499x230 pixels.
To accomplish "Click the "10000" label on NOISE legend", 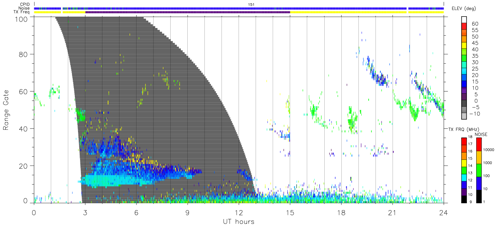I will point(488,150).
